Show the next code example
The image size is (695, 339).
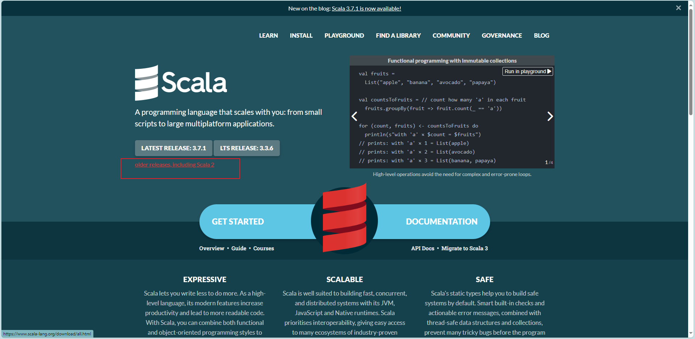click(x=550, y=116)
